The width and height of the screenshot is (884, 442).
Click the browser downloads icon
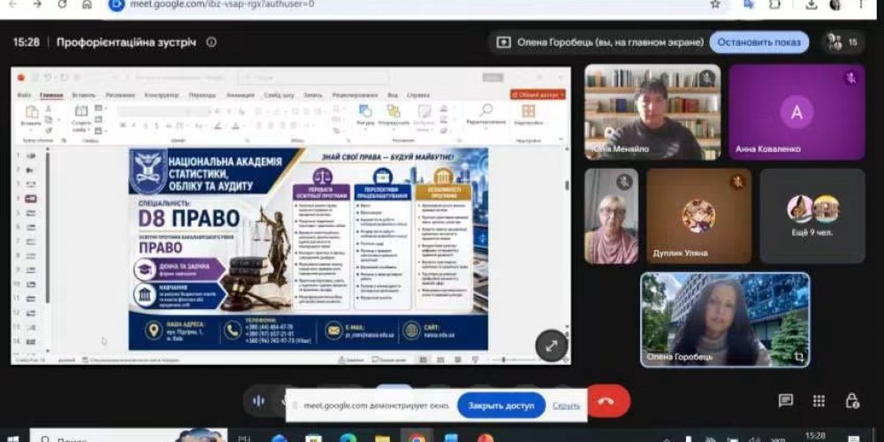point(812,4)
